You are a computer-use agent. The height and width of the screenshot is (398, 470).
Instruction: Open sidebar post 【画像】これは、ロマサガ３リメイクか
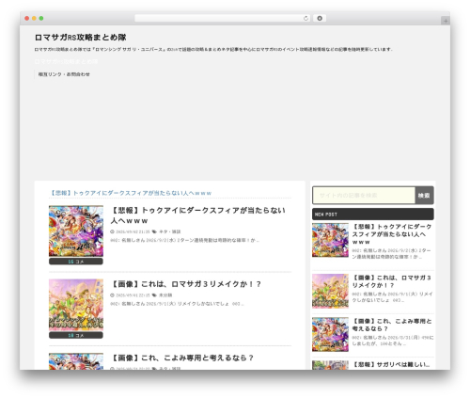[392, 281]
